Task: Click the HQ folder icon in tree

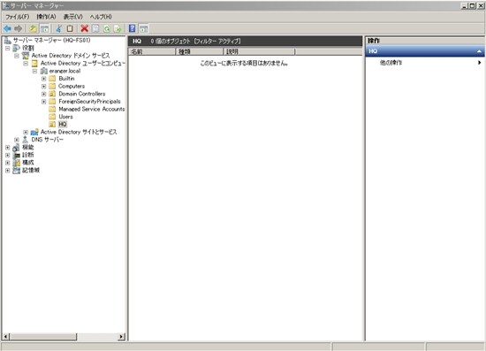Action: click(52, 125)
